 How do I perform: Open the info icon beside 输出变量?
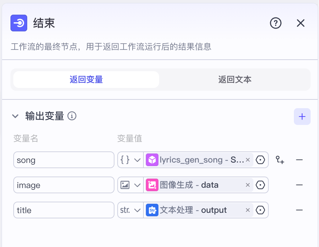73,117
